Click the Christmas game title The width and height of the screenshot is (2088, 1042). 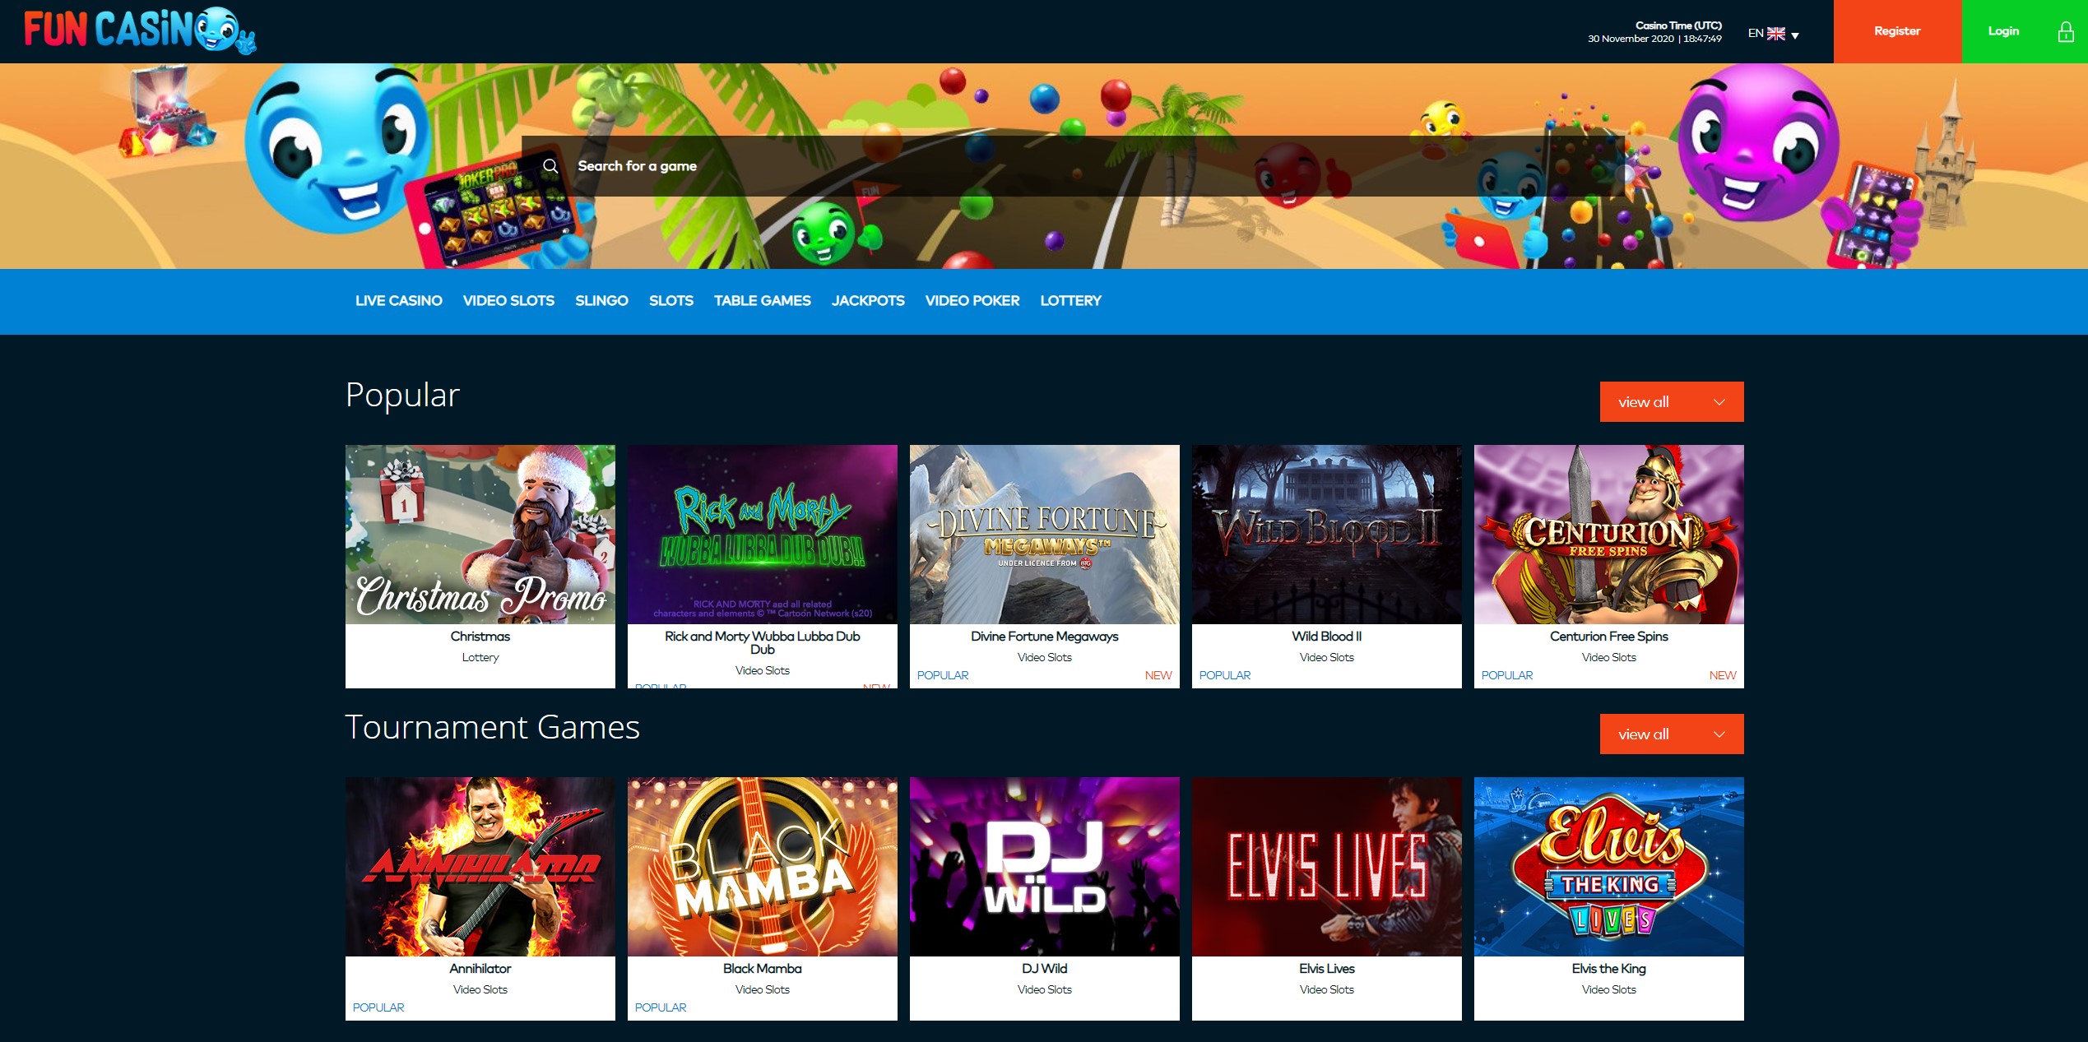pos(480,637)
